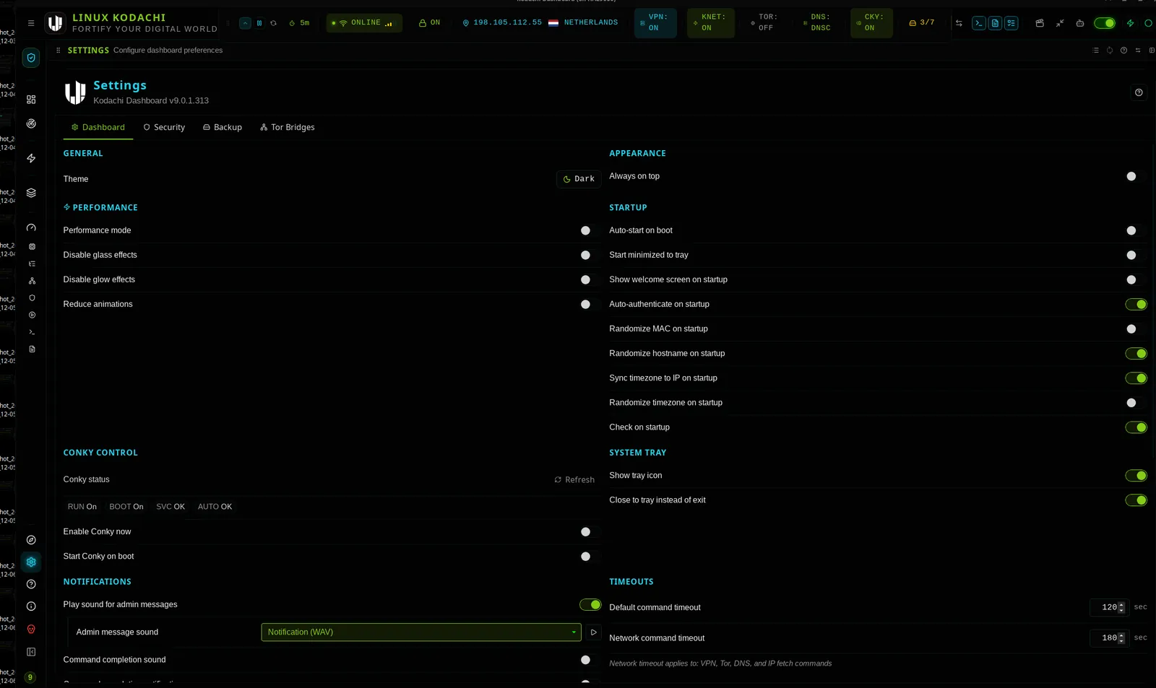Open the Admin message sound dropdown
This screenshot has width=1156, height=688.
pos(421,632)
